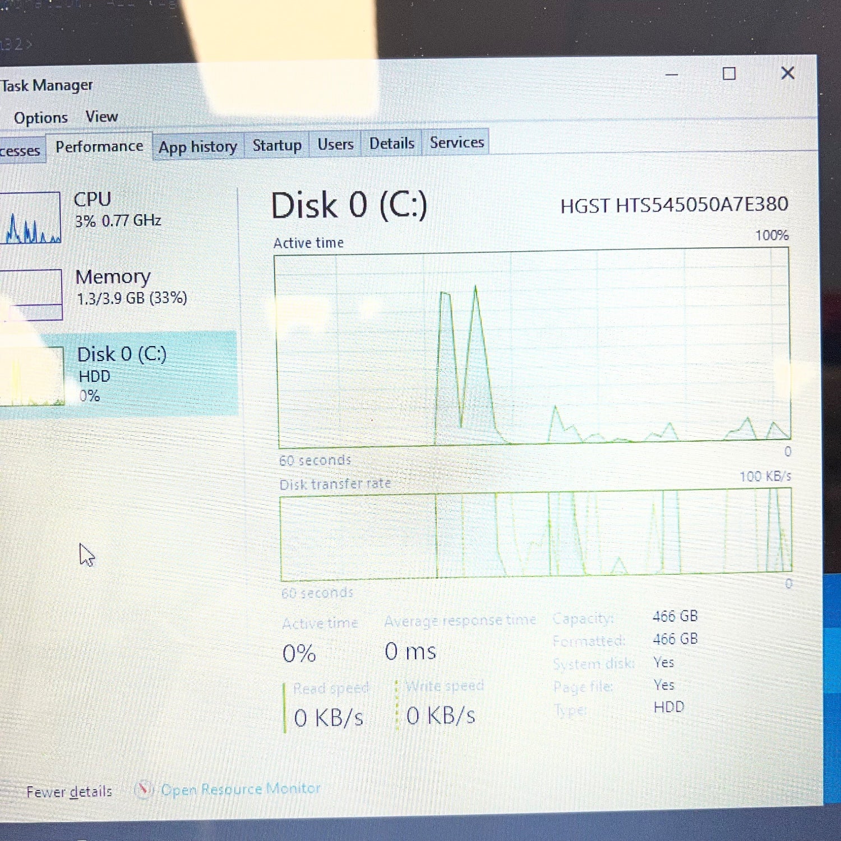The height and width of the screenshot is (841, 841).
Task: Open the Options menu
Action: (41, 117)
